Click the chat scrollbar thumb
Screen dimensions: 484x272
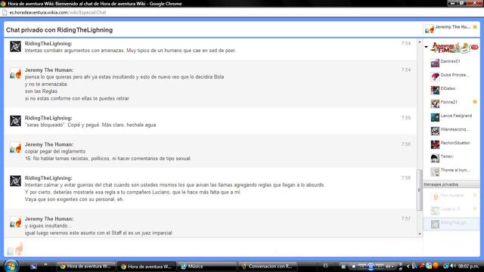[420, 190]
